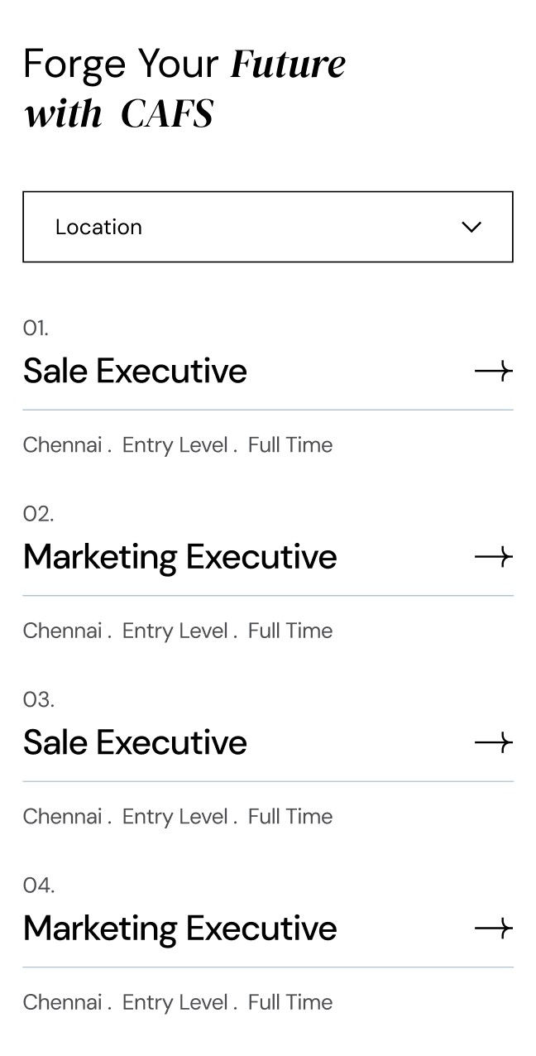Click Full Time tag under job 03
This screenshot has height=1056, width=536.
[x=290, y=817]
